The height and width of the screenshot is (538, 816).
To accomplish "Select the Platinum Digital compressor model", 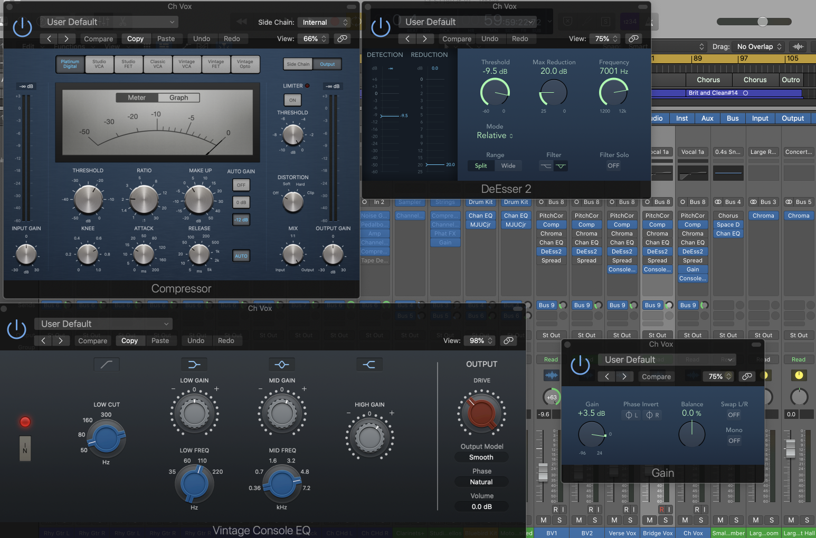I will coord(70,64).
